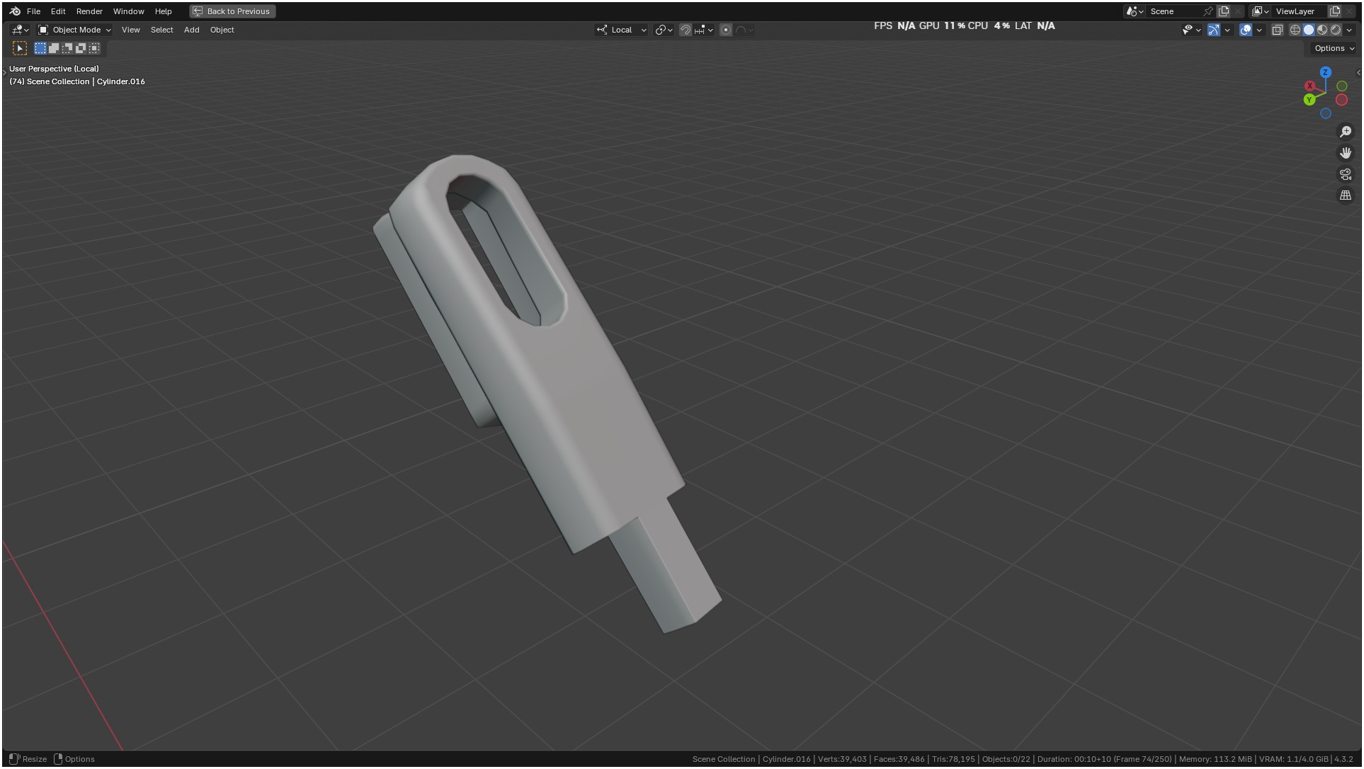
Task: Click the X axis on navigation gizmo
Action: click(1310, 86)
